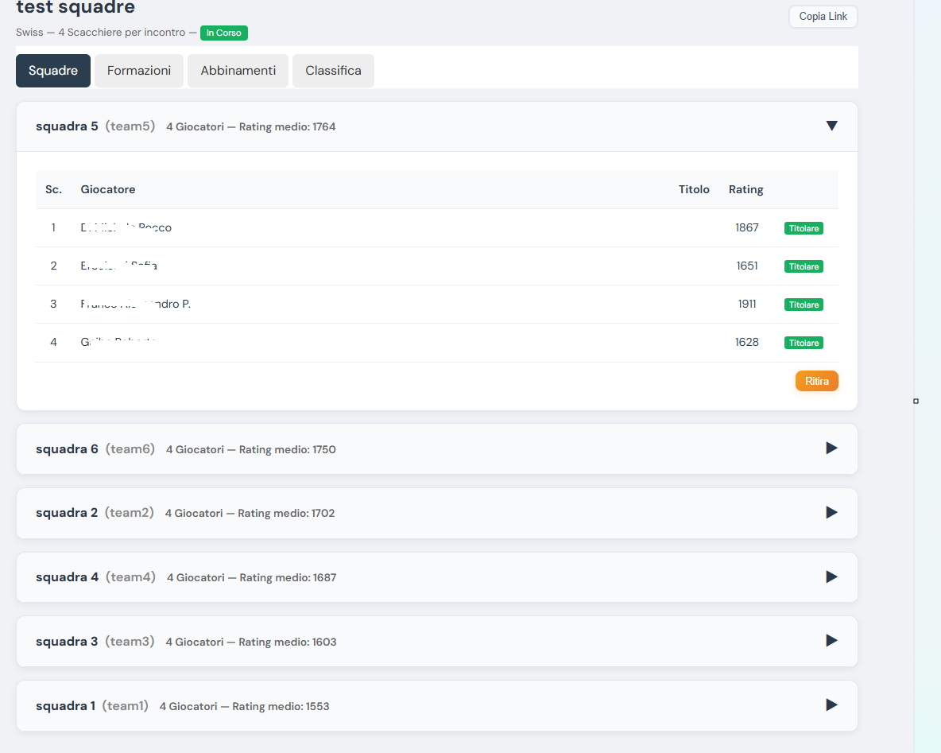Click the Giocatore column header
This screenshot has width=941, height=753.
[x=108, y=189]
